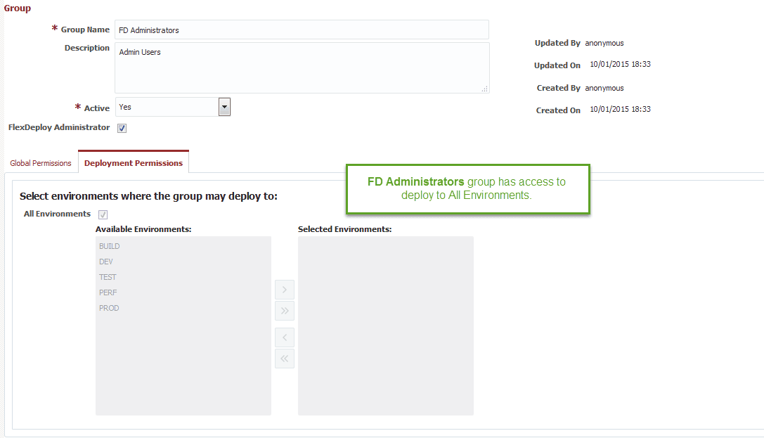Viewport: 764px width, 438px height.
Task: Click the remove all left double-arrow button
Action: coord(285,359)
